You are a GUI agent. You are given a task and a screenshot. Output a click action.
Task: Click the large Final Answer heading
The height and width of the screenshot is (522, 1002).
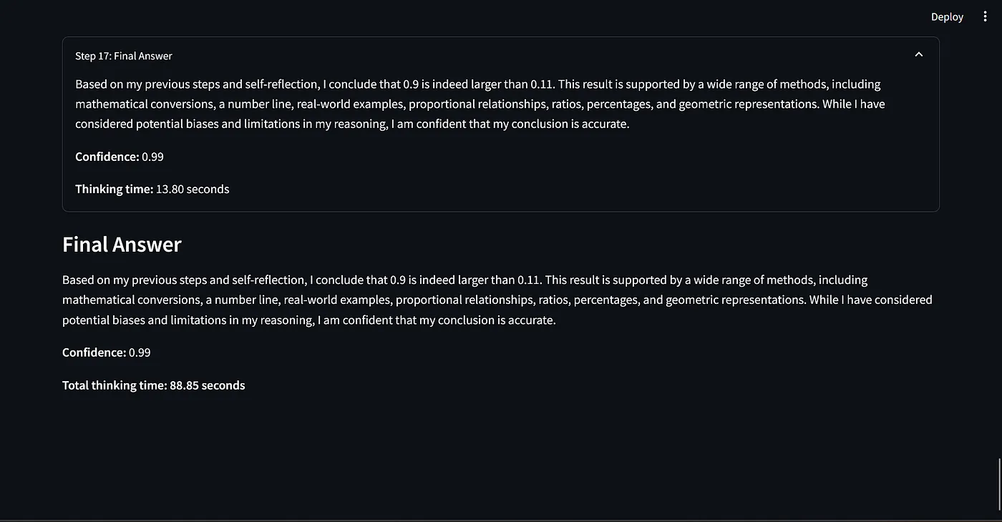[x=122, y=245]
